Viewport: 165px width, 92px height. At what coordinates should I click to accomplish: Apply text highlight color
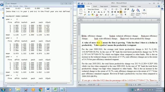[92, 15]
